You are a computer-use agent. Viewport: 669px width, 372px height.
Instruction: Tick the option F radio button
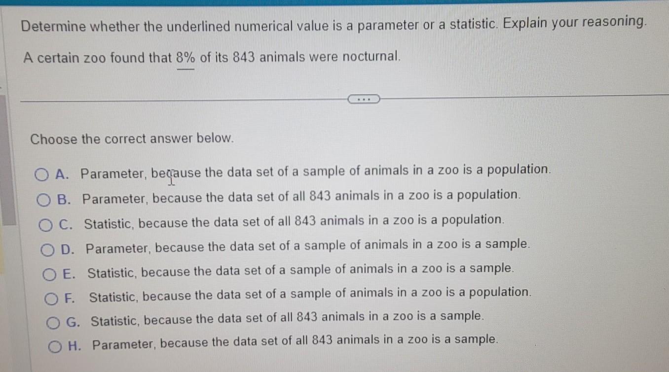[52, 298]
